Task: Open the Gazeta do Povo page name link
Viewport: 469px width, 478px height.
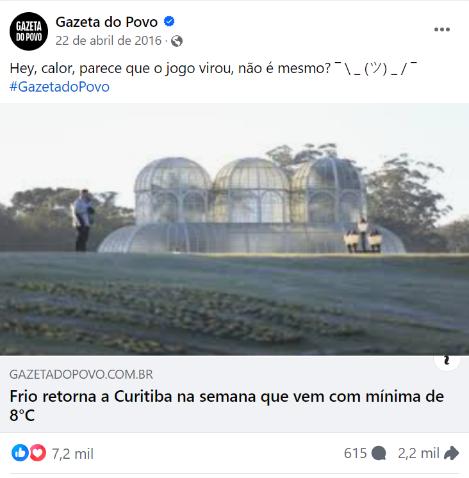Action: [106, 22]
